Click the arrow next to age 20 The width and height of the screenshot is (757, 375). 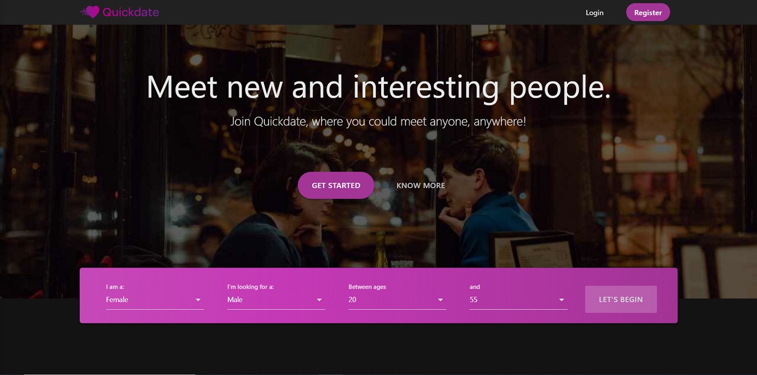click(x=441, y=300)
